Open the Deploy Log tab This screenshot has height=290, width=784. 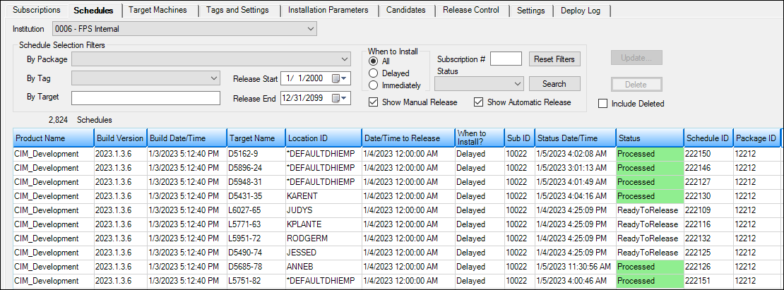pos(581,11)
